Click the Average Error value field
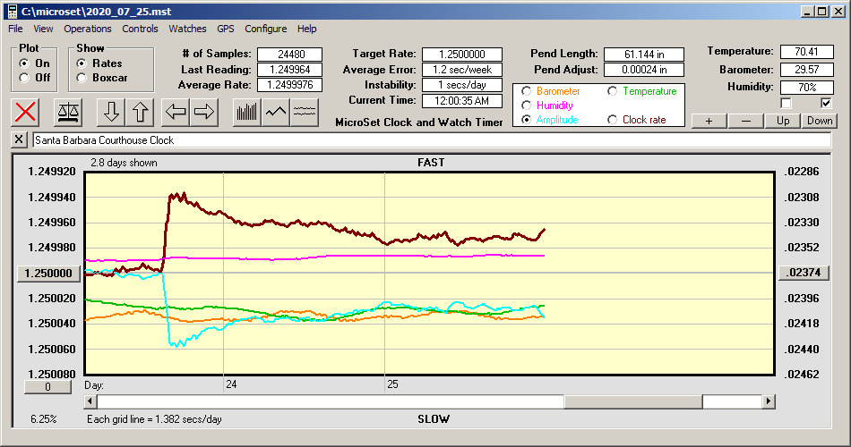The image size is (851, 447). pyautogui.click(x=462, y=70)
